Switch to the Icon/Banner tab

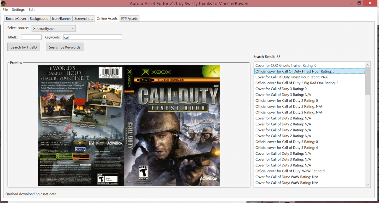pyautogui.click(x=61, y=19)
